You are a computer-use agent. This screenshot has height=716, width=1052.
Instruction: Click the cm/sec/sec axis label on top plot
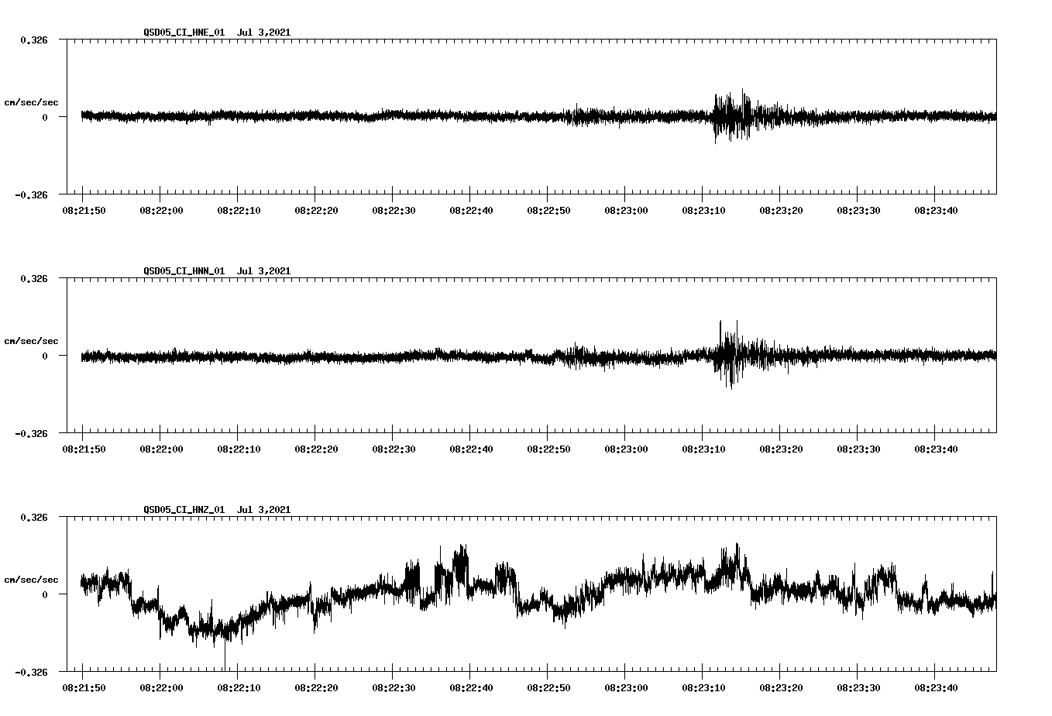click(32, 101)
